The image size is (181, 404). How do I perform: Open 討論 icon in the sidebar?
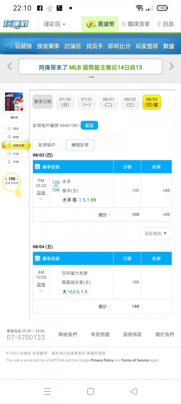click(10, 154)
